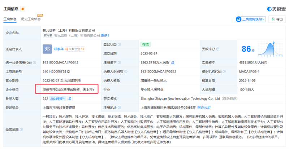Screen dimensions: 289x149
Task: Click the 导出 export button
Action: coord(277,19)
